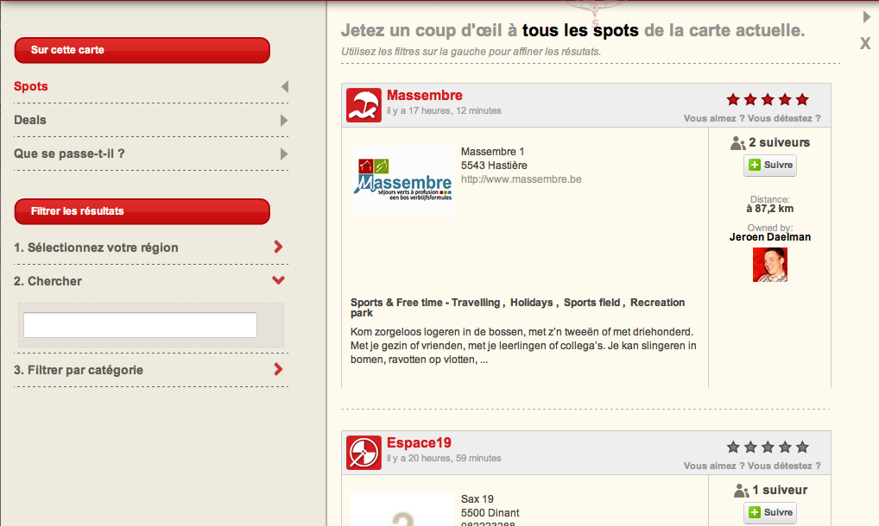Click the Filtrer les résultats red button
Screen dimensions: 879x526
click(x=142, y=211)
